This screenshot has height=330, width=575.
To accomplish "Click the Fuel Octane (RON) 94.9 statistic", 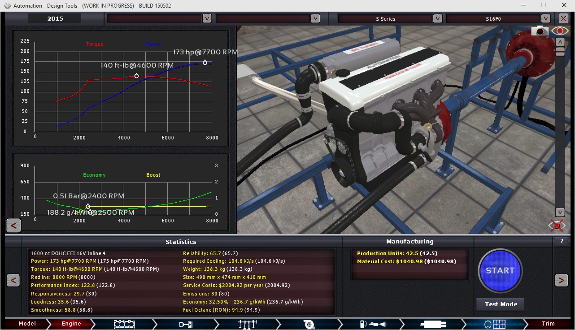I will (x=221, y=310).
